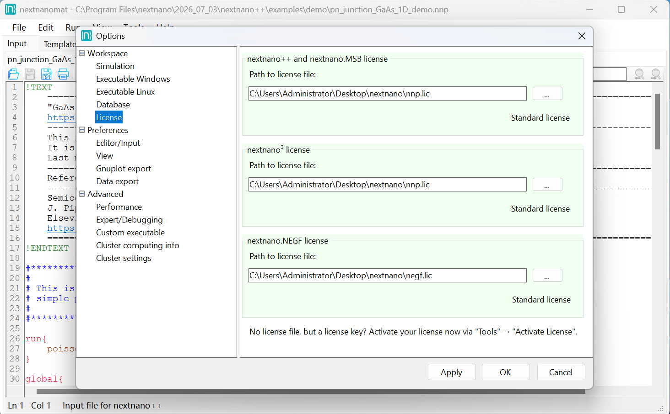
Task: Confirm options with the OK button
Action: pos(506,372)
